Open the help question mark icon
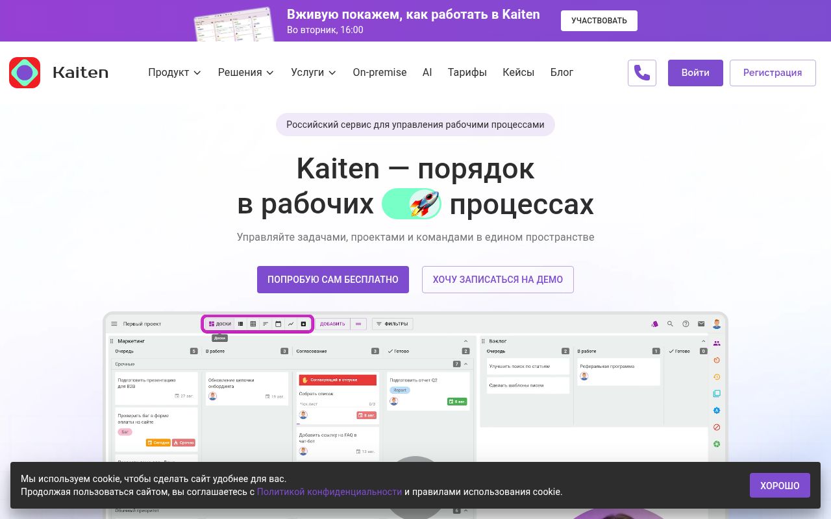Image resolution: width=831 pixels, height=519 pixels. coord(686,324)
